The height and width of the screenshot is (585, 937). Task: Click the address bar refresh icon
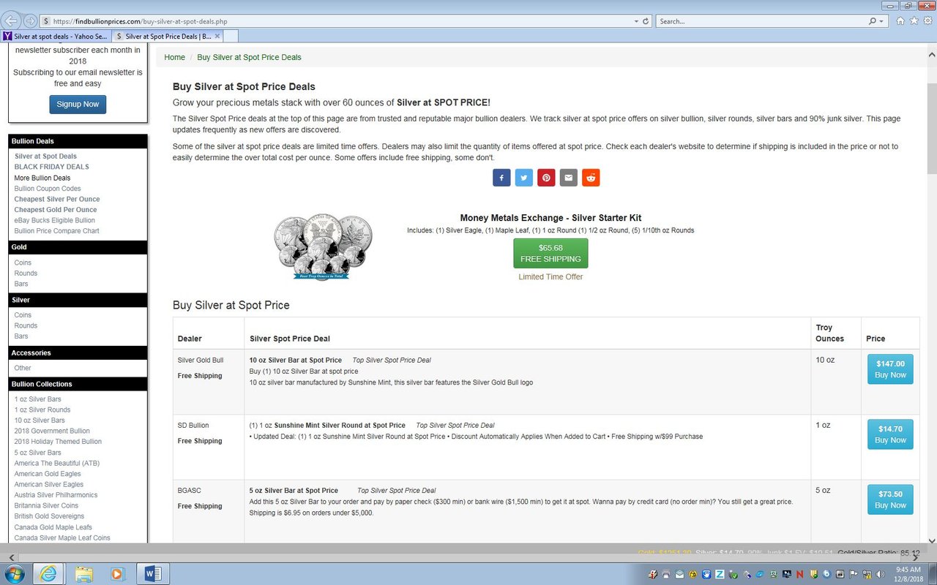click(x=646, y=21)
